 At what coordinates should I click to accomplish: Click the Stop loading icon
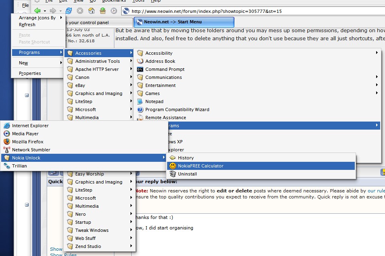click(80, 11)
